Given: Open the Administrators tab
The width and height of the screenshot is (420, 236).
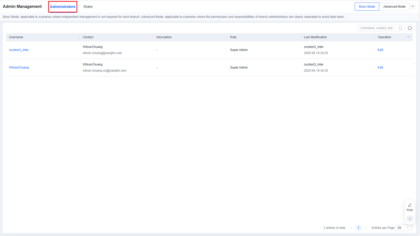Looking at the screenshot, I should tap(63, 7).
